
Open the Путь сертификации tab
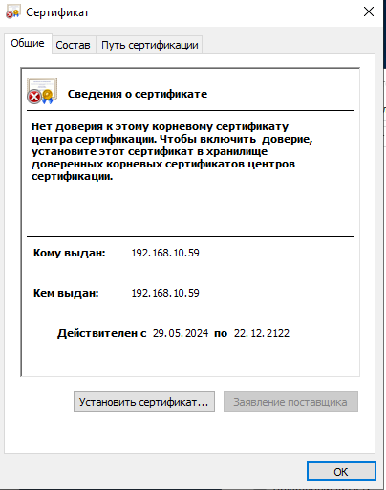click(x=150, y=45)
